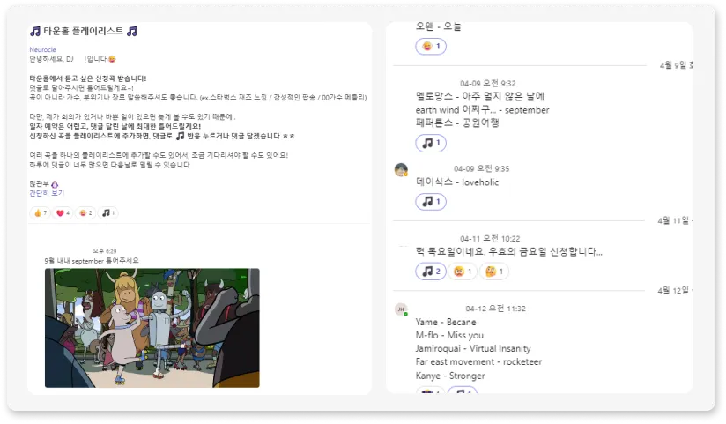Toggle music note reaction under 데이식스 - loveholic
This screenshot has width=726, height=424.
click(431, 202)
